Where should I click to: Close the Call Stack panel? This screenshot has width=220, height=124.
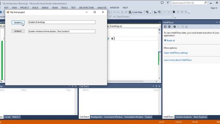coord(159,86)
